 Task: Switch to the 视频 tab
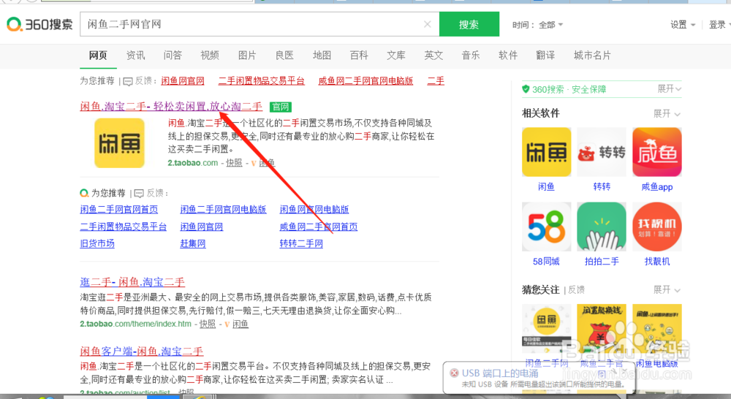coord(210,56)
